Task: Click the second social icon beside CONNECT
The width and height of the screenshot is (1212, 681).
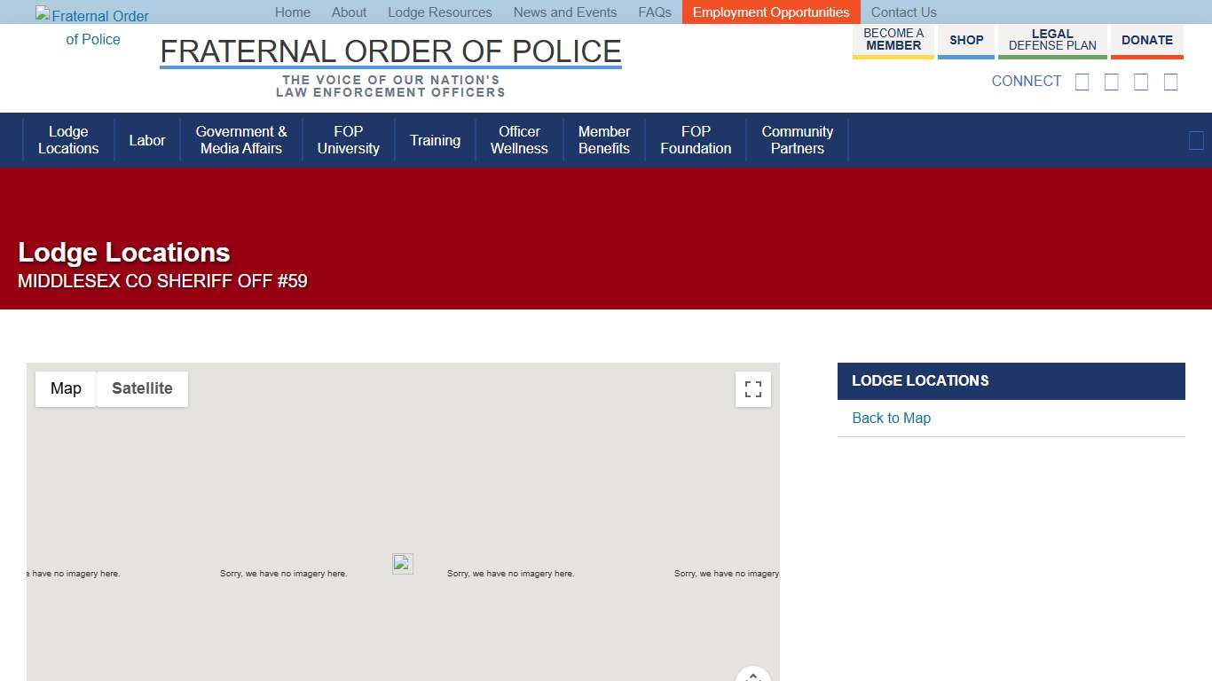Action: (1111, 82)
